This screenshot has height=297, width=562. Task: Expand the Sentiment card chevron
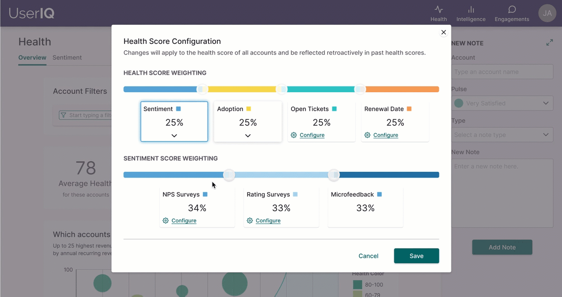point(174,136)
